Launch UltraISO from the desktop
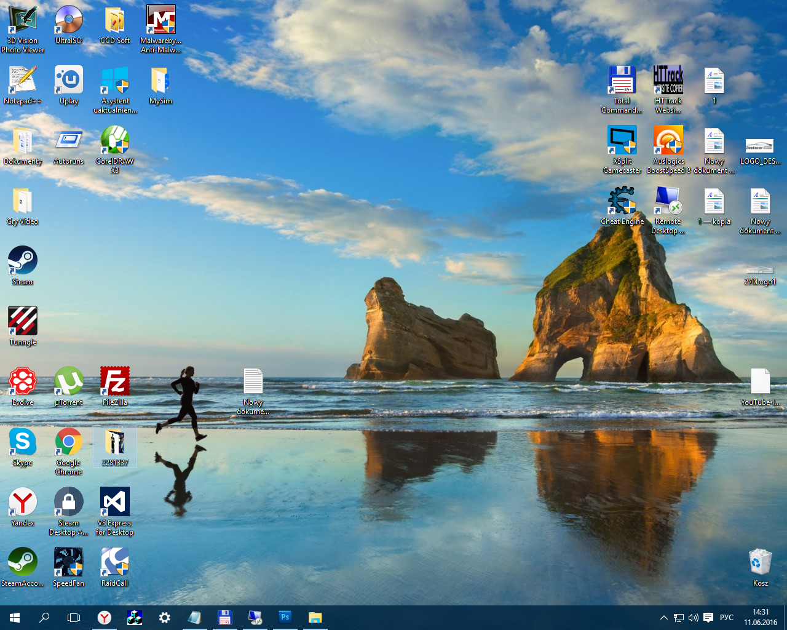Viewport: 787px width, 630px height. click(69, 25)
